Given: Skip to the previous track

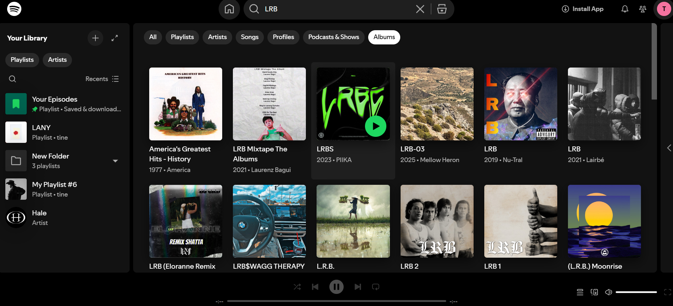Looking at the screenshot, I should (x=315, y=287).
